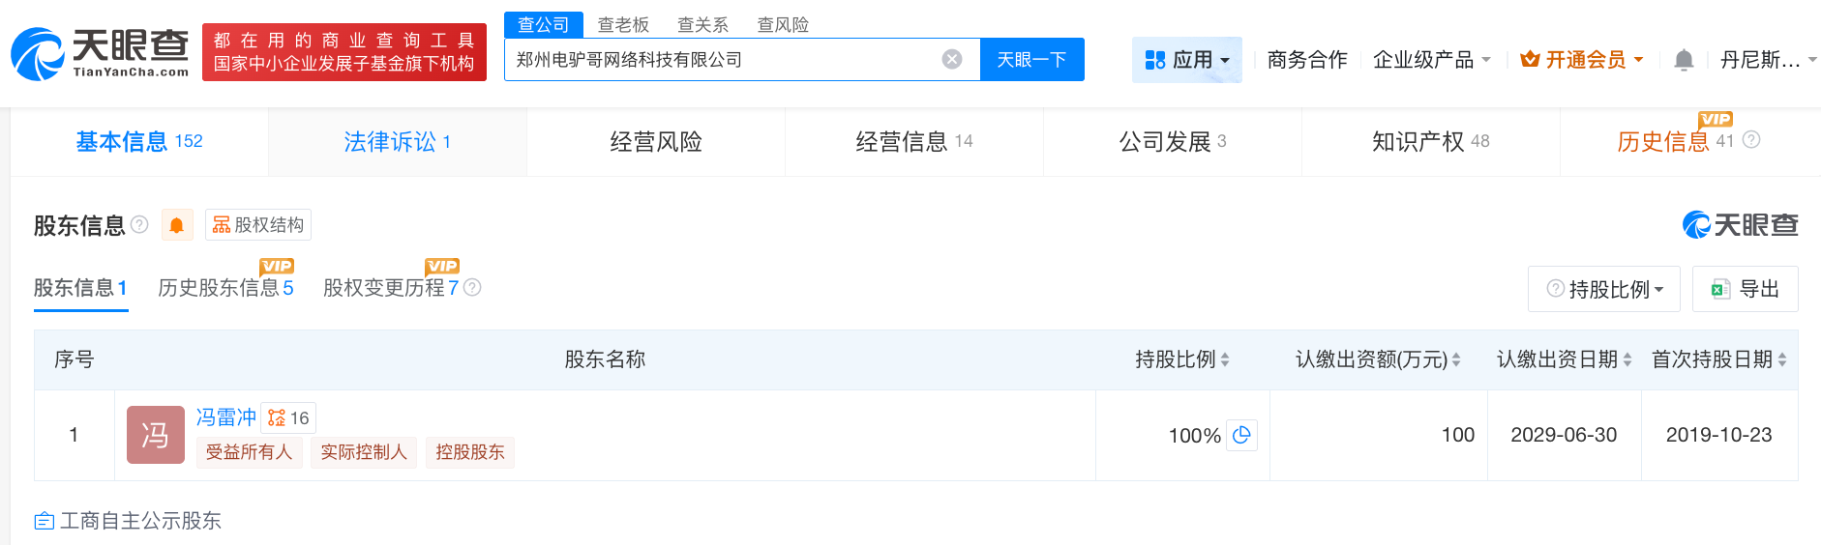Click the TianYanCha logo
1821x545 pixels.
[x=100, y=52]
